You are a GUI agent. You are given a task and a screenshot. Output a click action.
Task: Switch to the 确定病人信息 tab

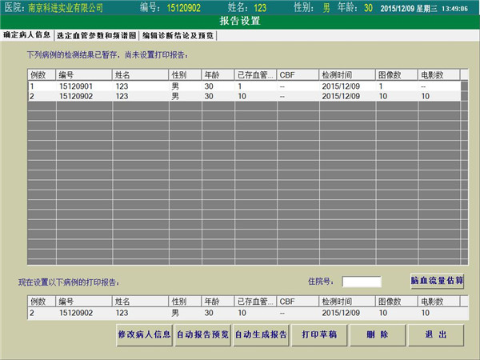pos(26,35)
